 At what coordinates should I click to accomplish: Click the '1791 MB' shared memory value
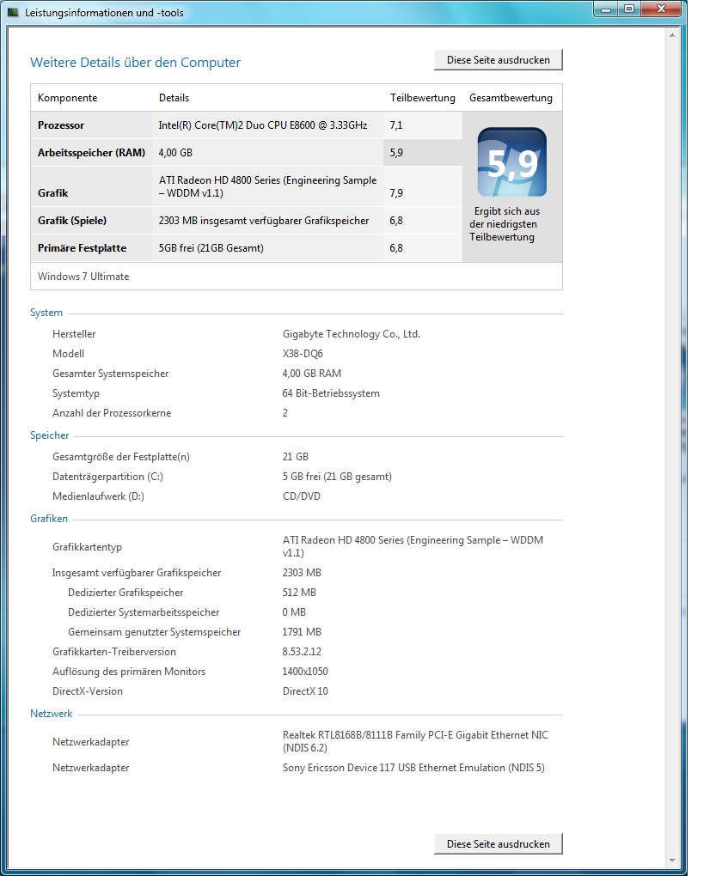(302, 632)
